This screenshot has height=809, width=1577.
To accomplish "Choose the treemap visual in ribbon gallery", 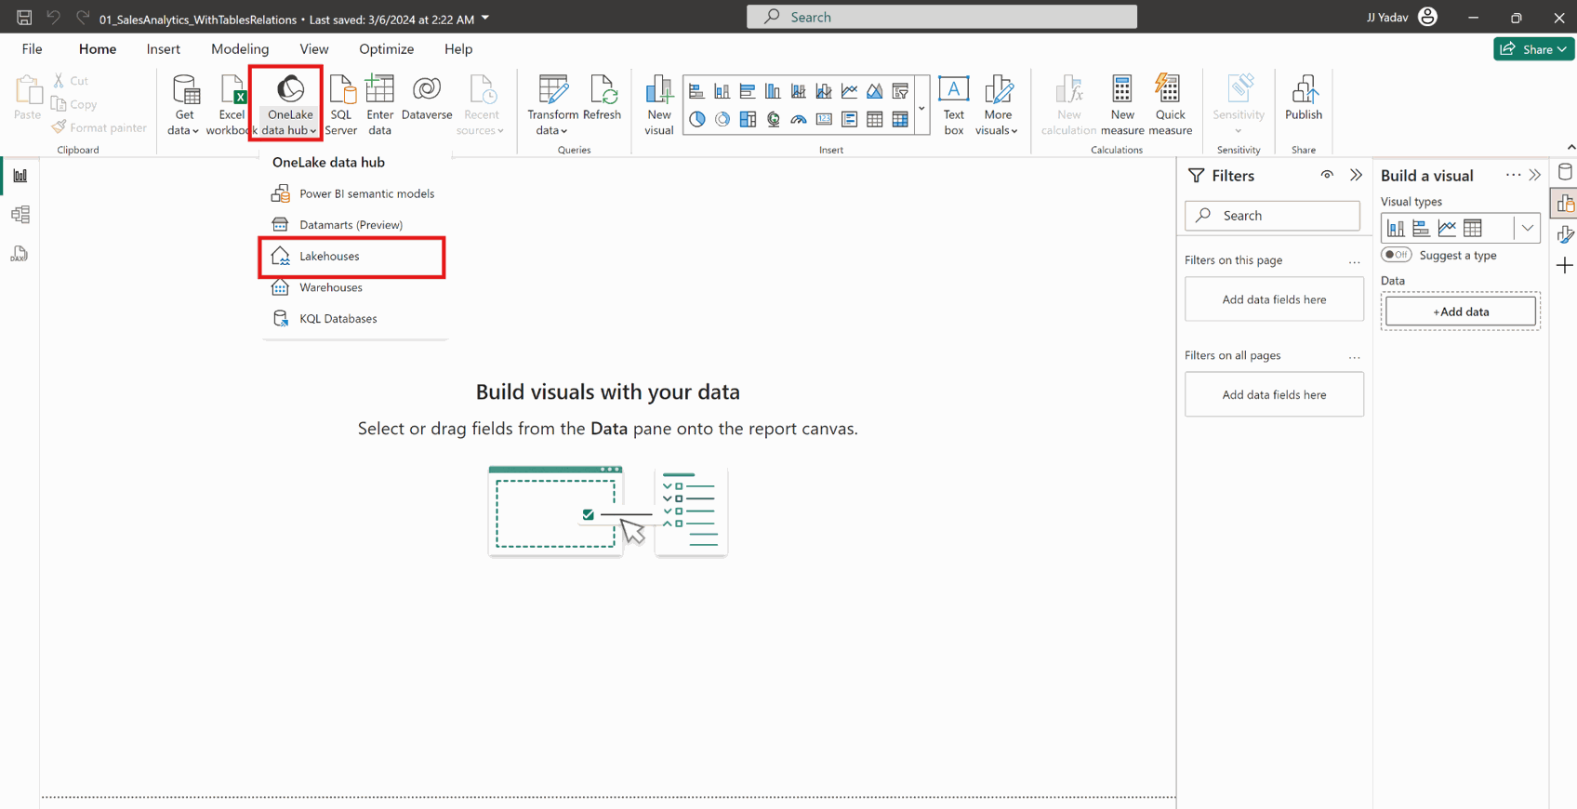I will click(748, 119).
